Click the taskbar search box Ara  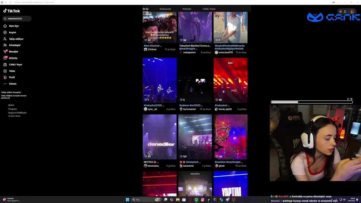tap(147, 200)
